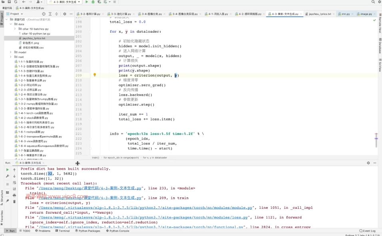Click the yellow lightbulb on line 209
This screenshot has width=382, height=236.
click(95, 75)
